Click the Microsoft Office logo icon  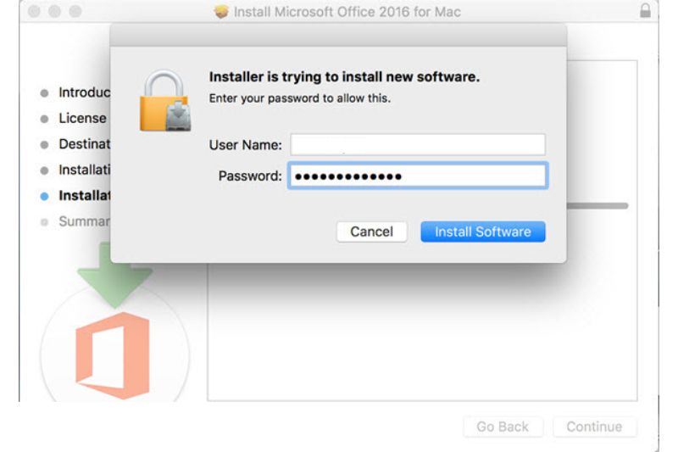tap(113, 354)
